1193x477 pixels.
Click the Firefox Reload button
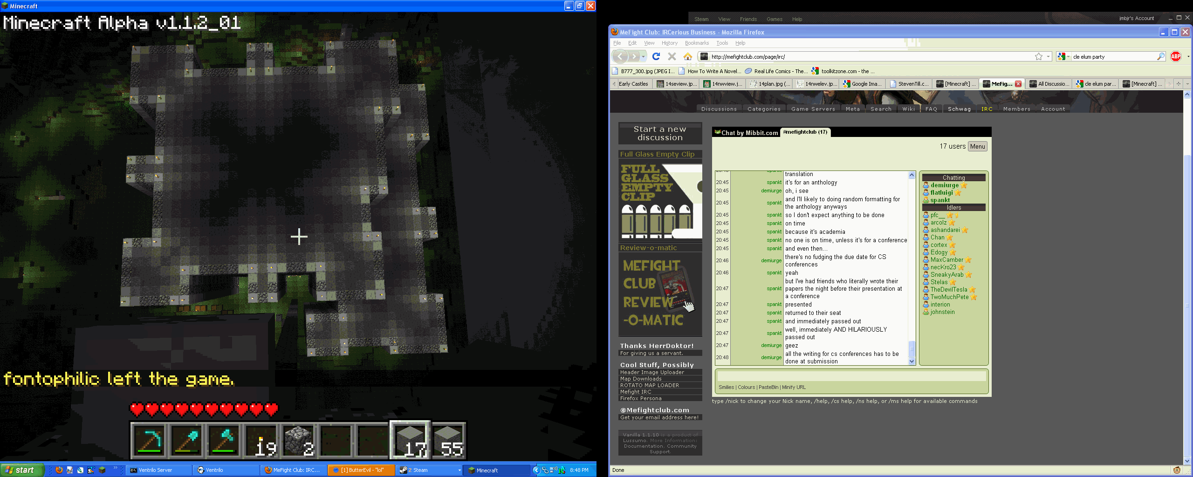pyautogui.click(x=656, y=56)
